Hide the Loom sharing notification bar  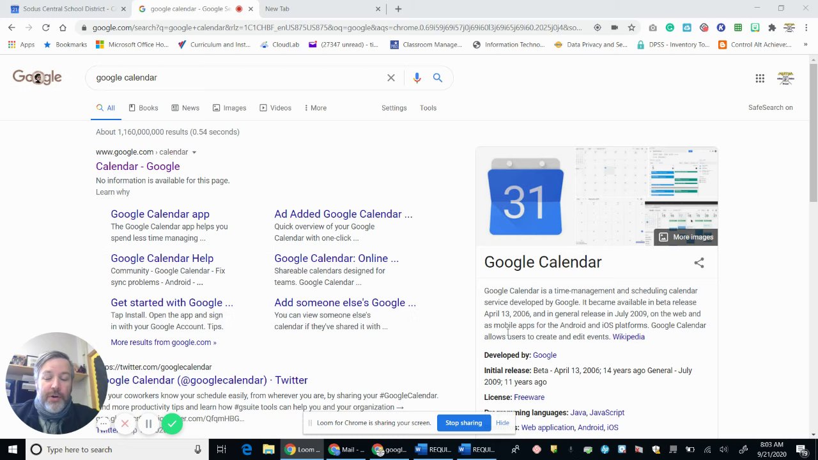[x=502, y=423]
